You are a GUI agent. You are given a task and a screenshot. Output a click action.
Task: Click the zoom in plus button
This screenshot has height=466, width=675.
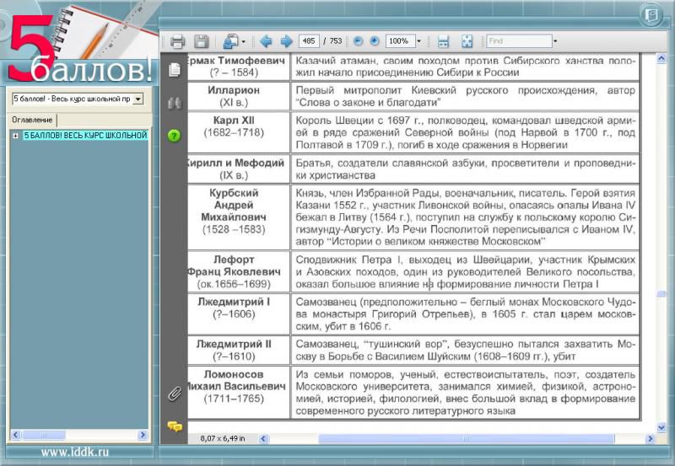374,40
